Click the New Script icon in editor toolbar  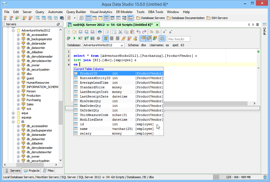[68, 32]
